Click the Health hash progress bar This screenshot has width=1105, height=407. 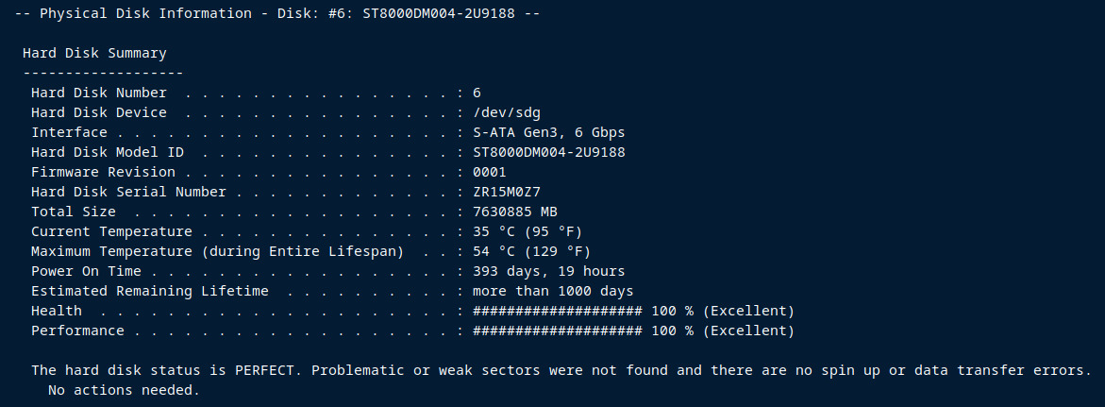(x=558, y=311)
